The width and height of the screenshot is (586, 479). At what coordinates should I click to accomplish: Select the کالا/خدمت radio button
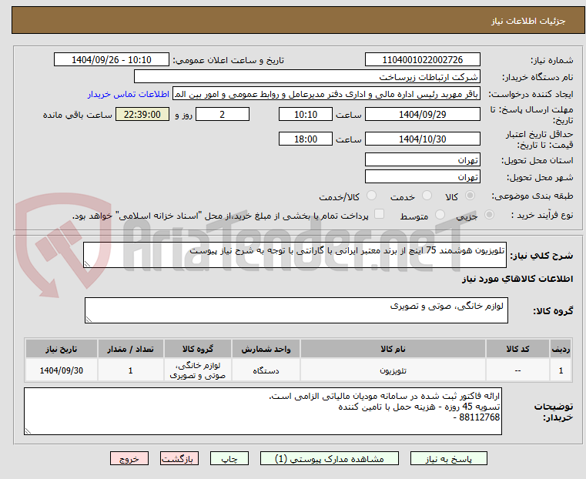[371, 196]
